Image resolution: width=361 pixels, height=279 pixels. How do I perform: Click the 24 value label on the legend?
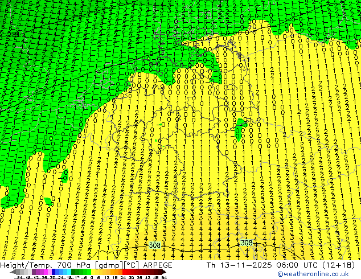point(123,277)
